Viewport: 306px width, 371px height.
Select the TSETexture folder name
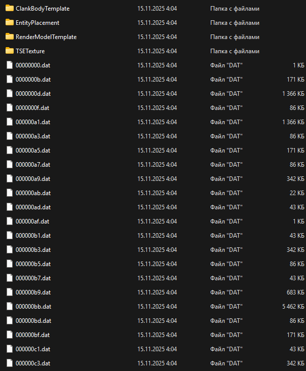click(31, 51)
